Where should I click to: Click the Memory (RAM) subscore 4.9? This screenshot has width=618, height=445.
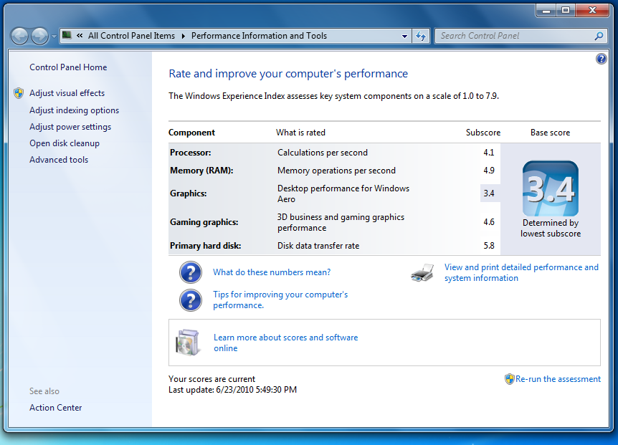[489, 171]
